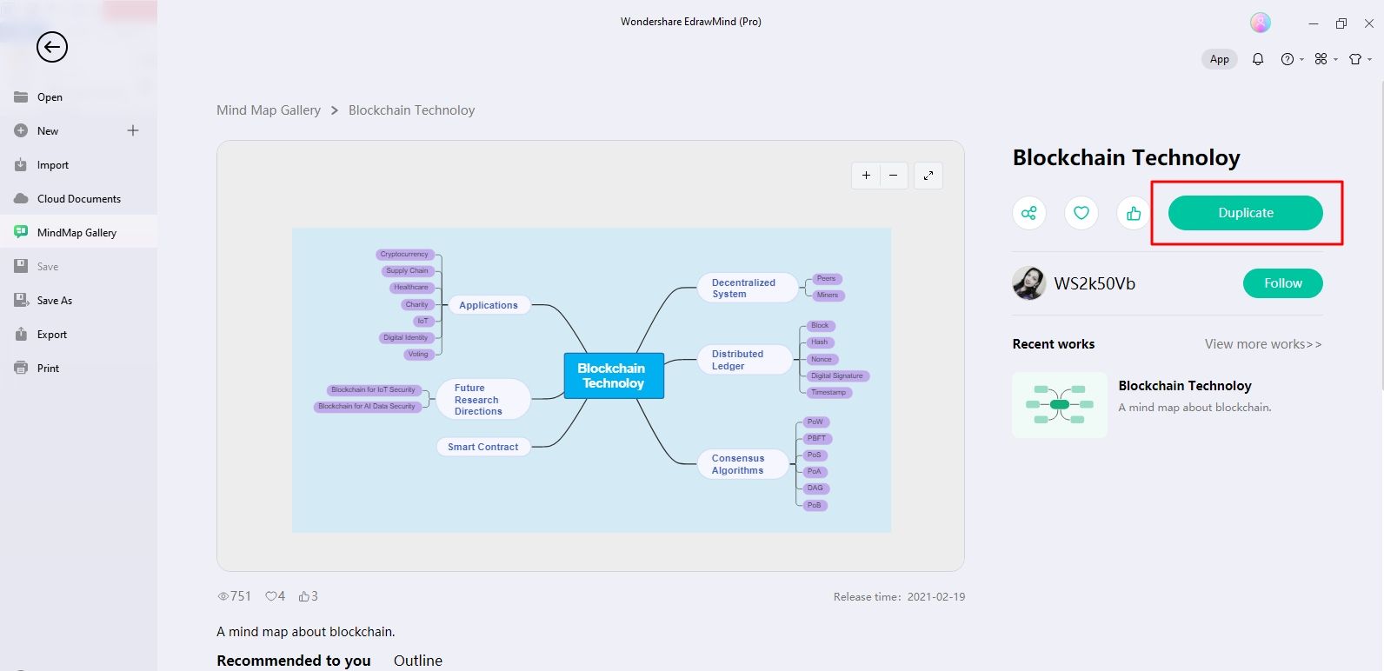
Task: Open Cloud Documents
Action: pyautogui.click(x=78, y=199)
